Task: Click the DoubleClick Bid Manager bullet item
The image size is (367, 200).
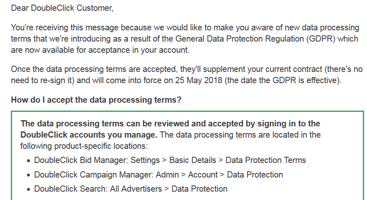Action: (170, 160)
